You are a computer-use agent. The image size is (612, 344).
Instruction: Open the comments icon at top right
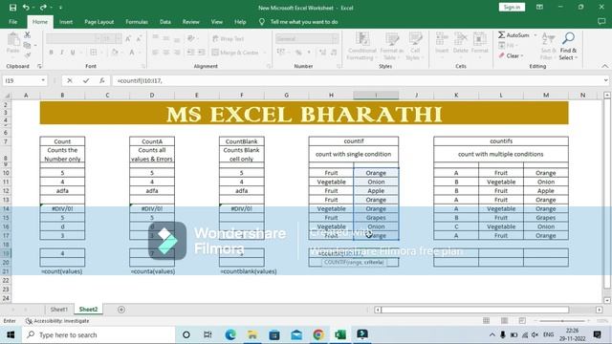[x=601, y=22]
